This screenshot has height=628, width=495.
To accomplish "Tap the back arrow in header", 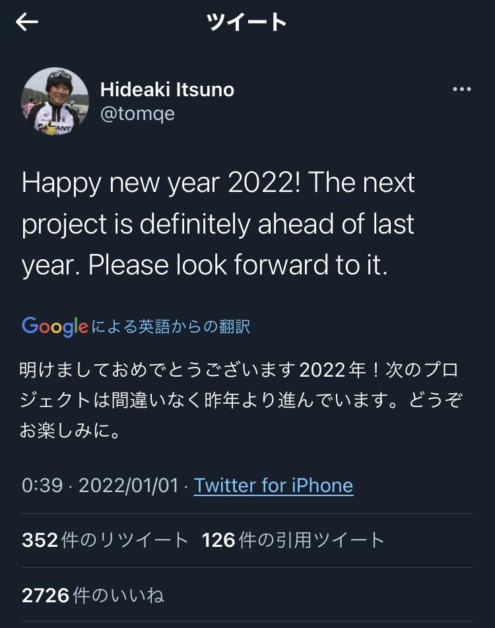I will [27, 22].
